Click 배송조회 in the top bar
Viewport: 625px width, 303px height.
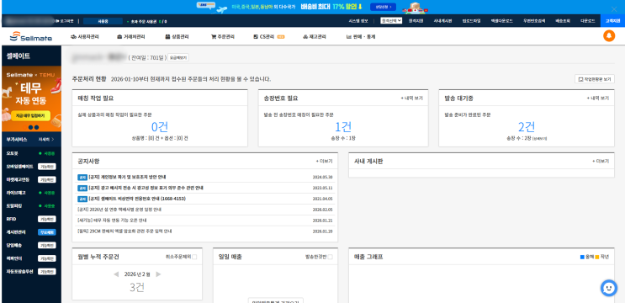[x=563, y=21]
